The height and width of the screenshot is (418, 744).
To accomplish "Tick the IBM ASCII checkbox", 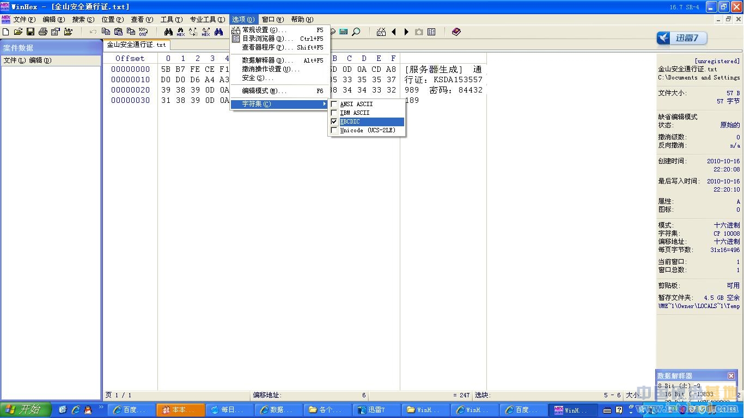I will coord(334,113).
